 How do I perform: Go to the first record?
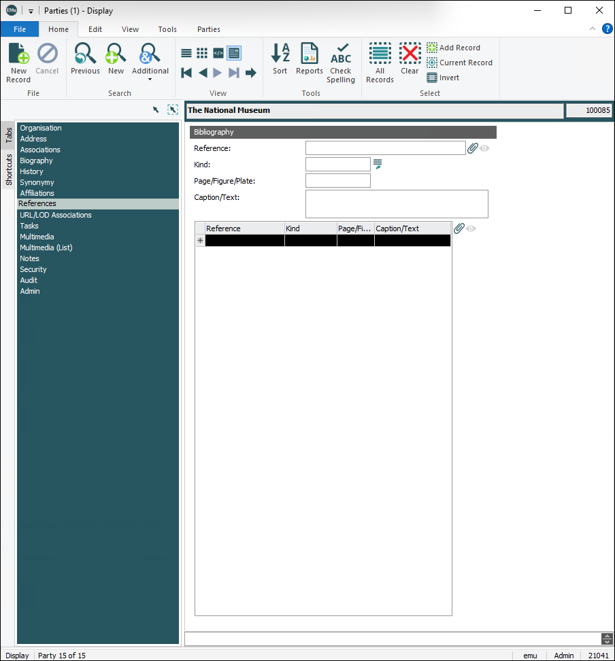point(186,73)
